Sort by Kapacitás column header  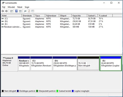[79, 16]
